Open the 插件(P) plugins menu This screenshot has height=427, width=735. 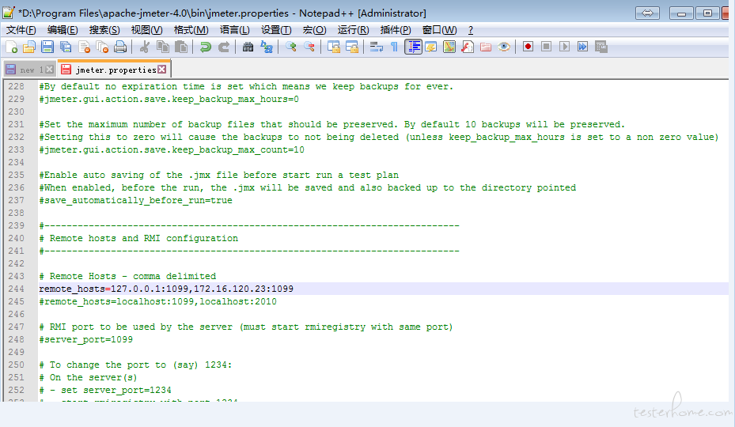[x=396, y=30]
